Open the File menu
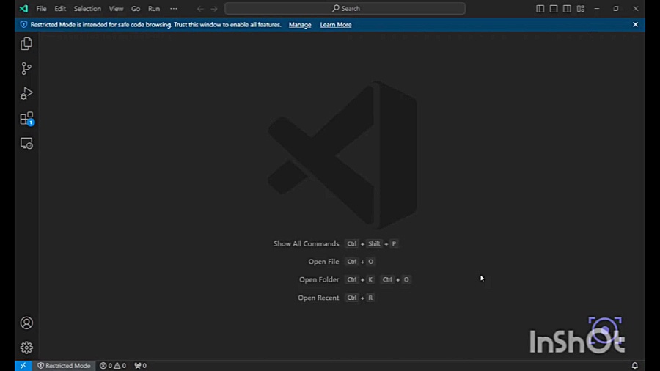Image resolution: width=660 pixels, height=371 pixels. click(x=41, y=8)
